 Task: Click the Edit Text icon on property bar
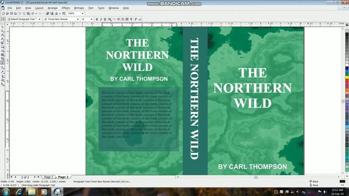click(140, 20)
